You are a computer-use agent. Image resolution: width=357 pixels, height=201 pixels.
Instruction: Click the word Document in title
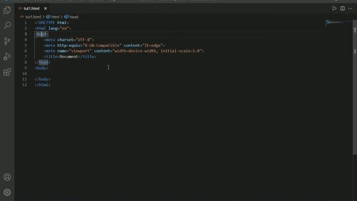[69, 56]
